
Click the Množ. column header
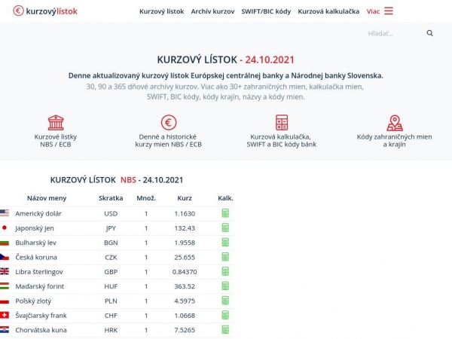[x=146, y=198]
